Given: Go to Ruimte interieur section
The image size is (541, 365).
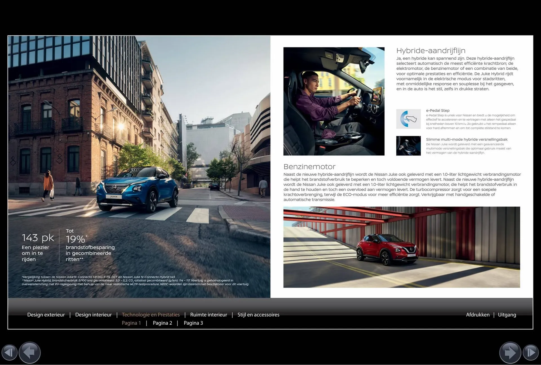Looking at the screenshot, I should point(209,315).
